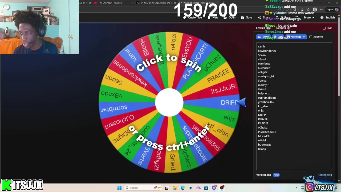This screenshot has height=192, width=341.
Task: Close the Chainsaw YouTube tab
Action: (133, 3)
